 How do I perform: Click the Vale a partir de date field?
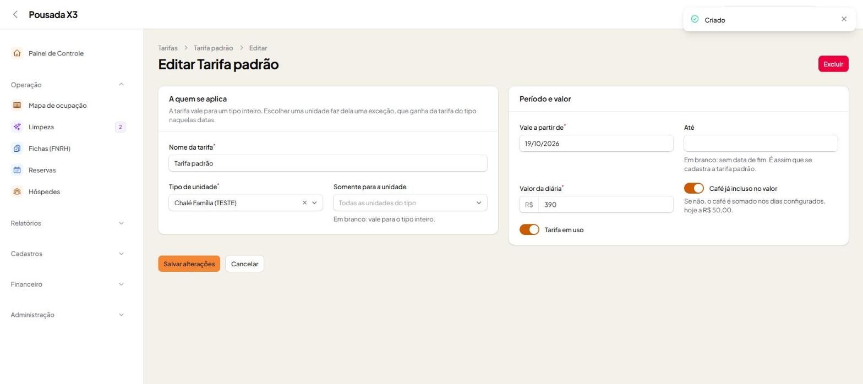tap(596, 144)
